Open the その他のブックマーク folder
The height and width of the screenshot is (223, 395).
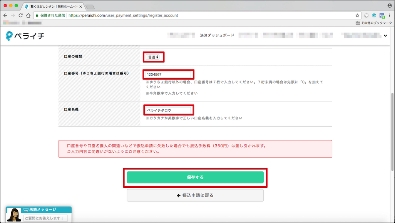(x=375, y=23)
